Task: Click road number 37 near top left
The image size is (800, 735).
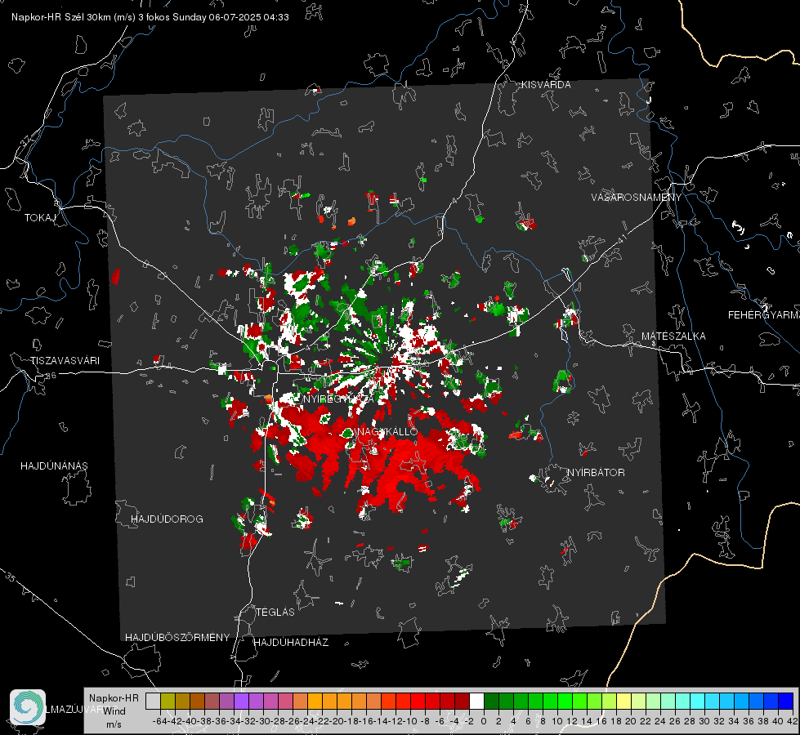Action: 25,140
